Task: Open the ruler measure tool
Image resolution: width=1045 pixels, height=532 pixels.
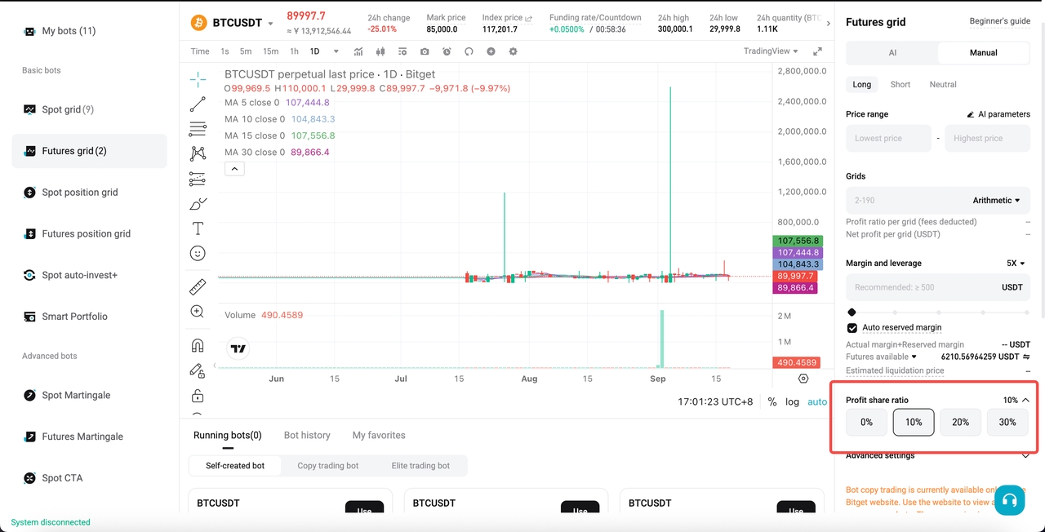Action: pyautogui.click(x=198, y=286)
